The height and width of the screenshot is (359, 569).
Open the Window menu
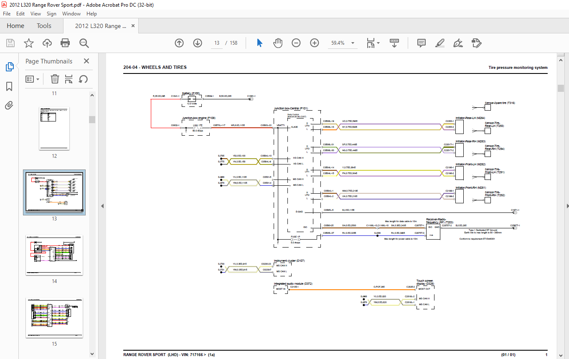tap(71, 14)
